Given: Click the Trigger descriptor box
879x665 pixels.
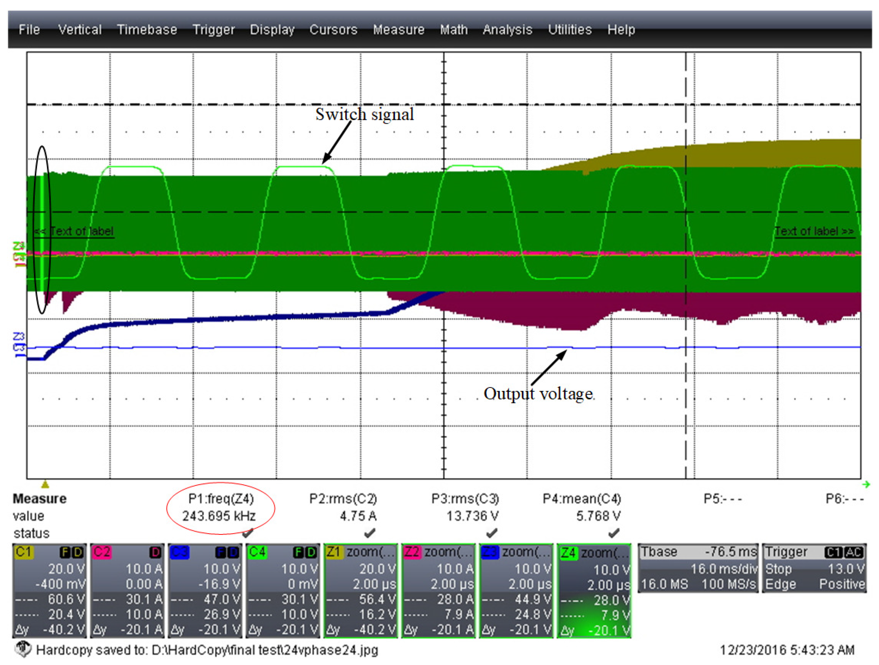Looking at the screenshot, I should 814,568.
